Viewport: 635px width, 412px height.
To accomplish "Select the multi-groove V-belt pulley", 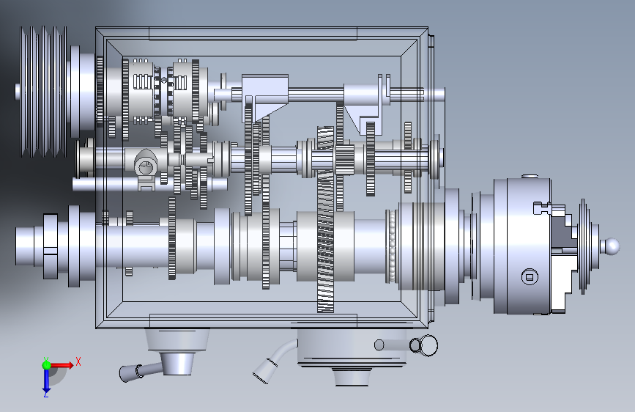I will pyautogui.click(x=43, y=92).
